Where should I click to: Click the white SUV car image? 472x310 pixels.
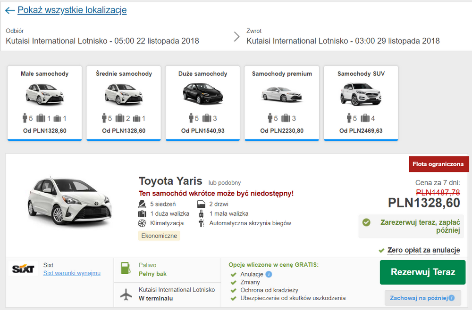coord(361,94)
